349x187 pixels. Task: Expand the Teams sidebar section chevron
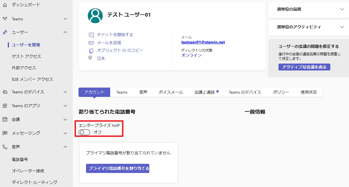click(x=65, y=19)
